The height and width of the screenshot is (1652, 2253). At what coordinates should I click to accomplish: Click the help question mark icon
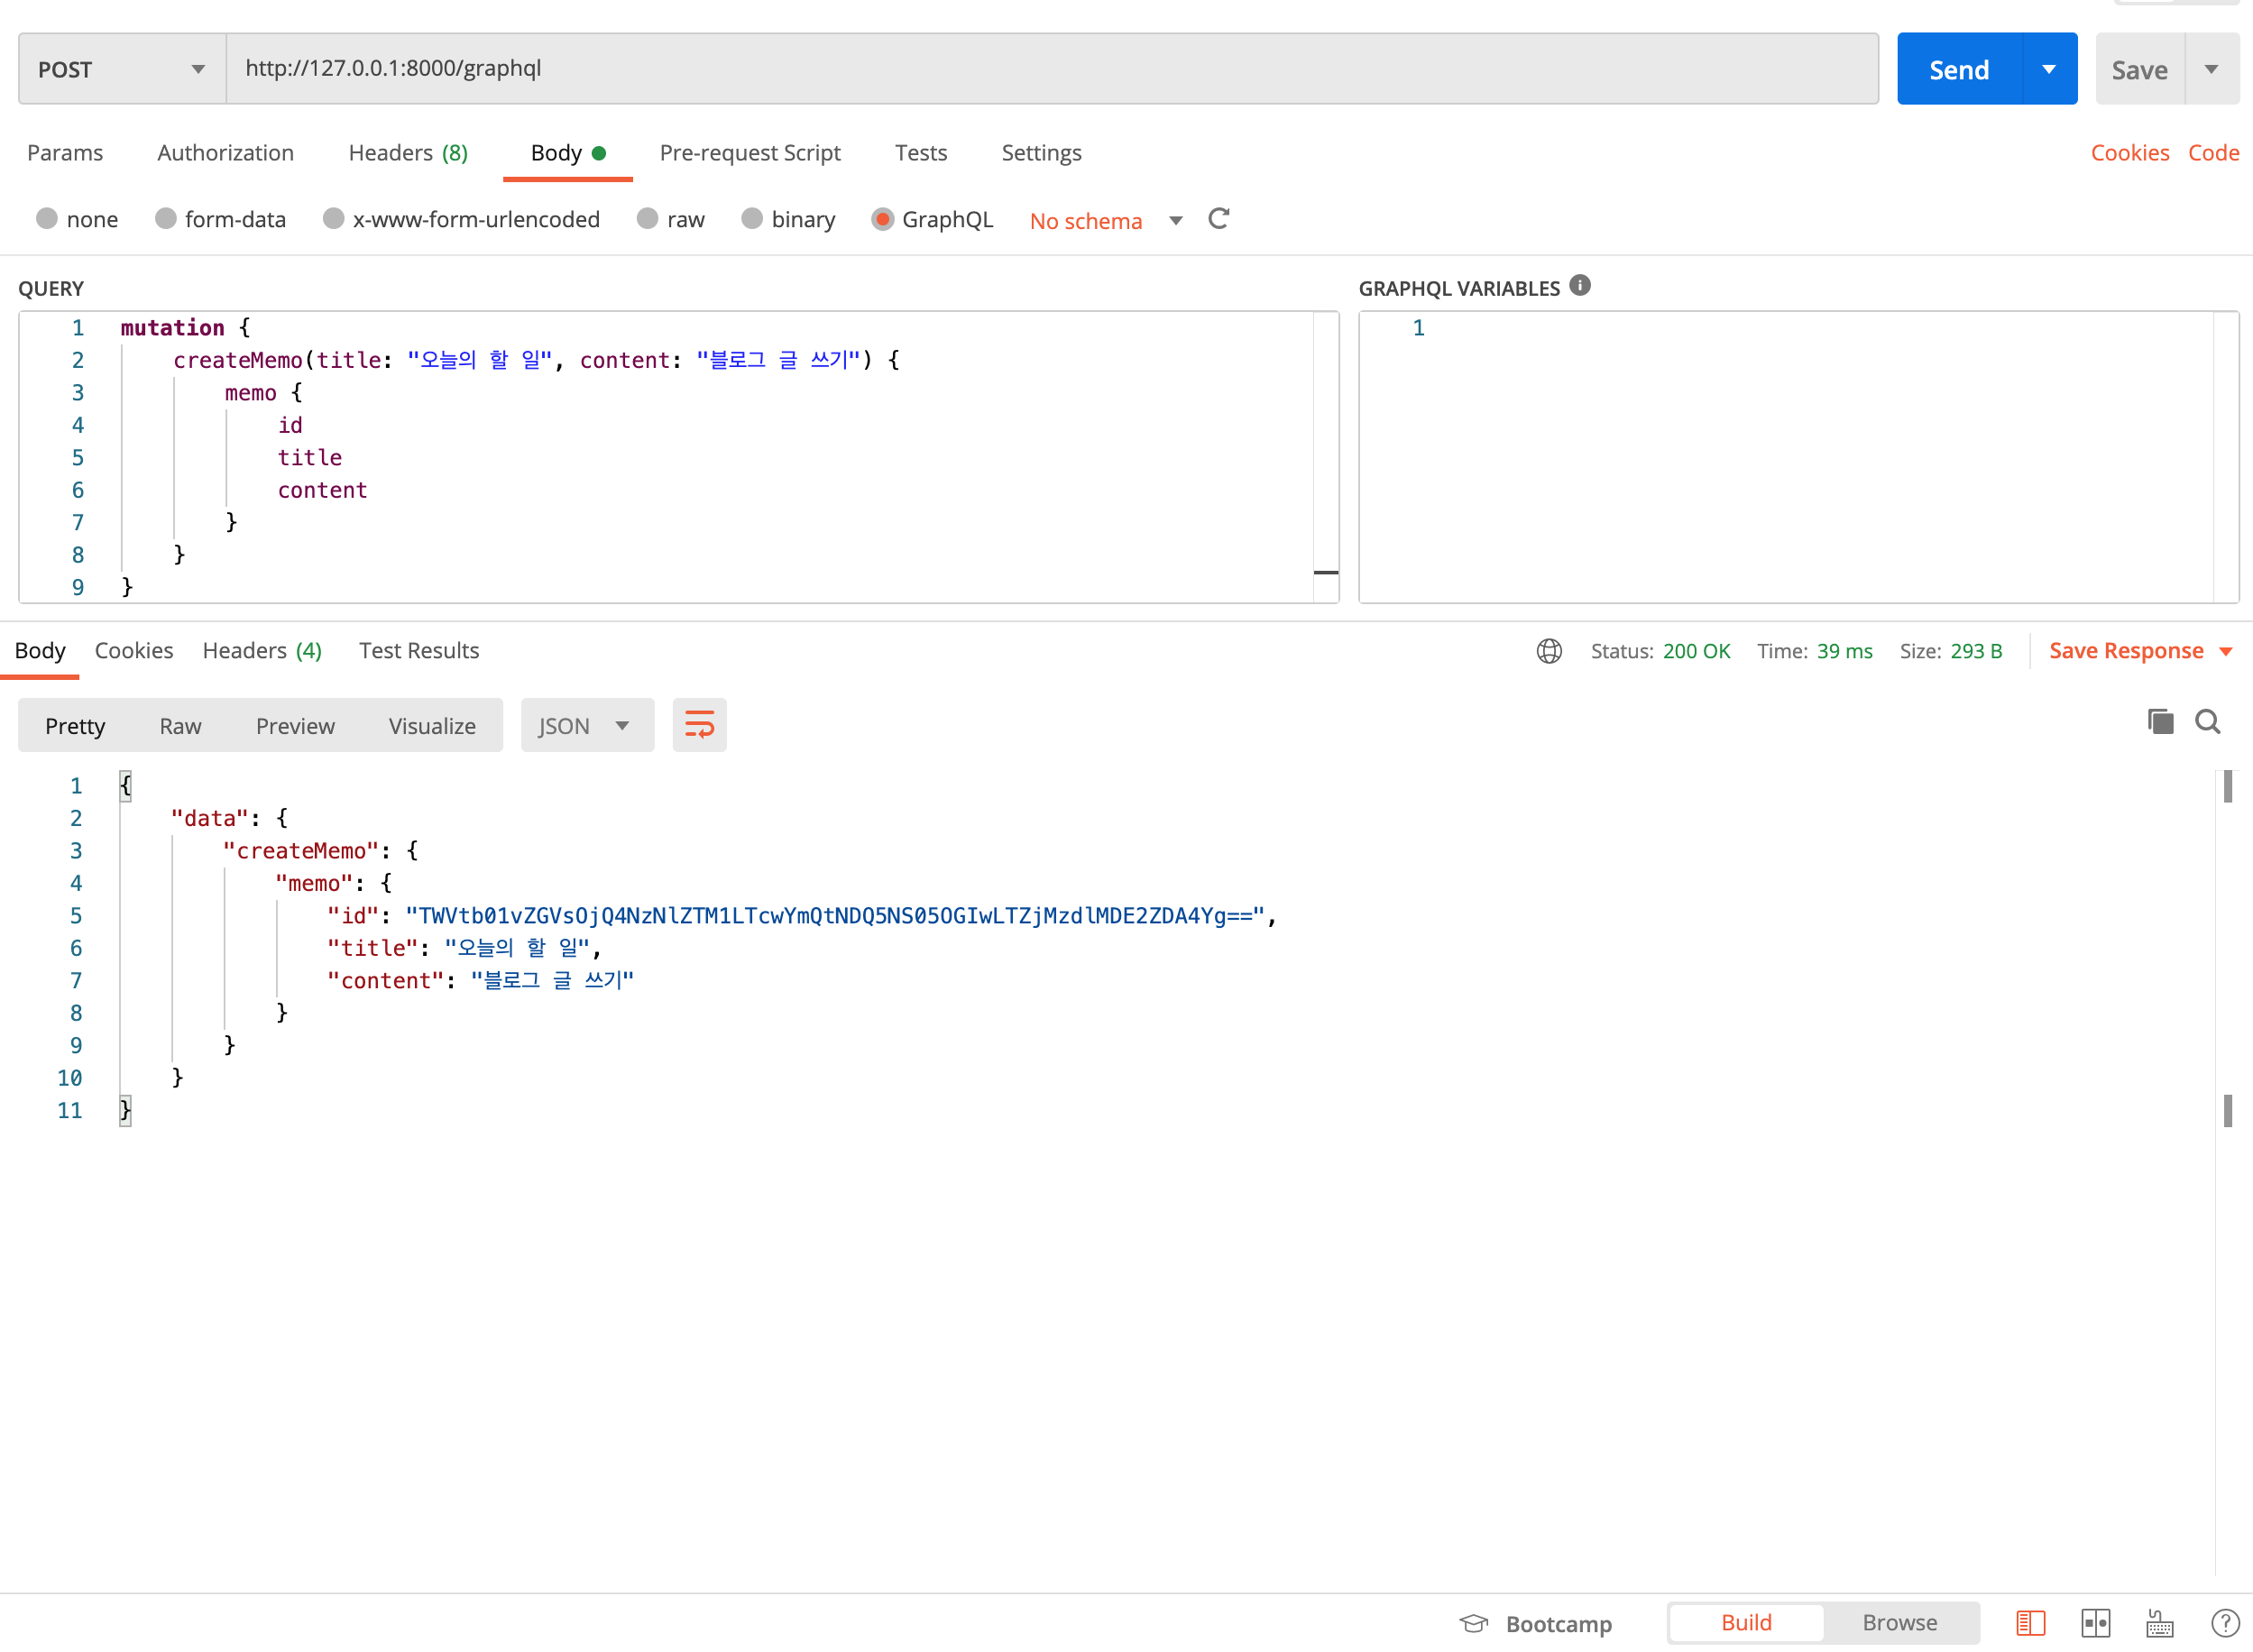[2225, 1623]
